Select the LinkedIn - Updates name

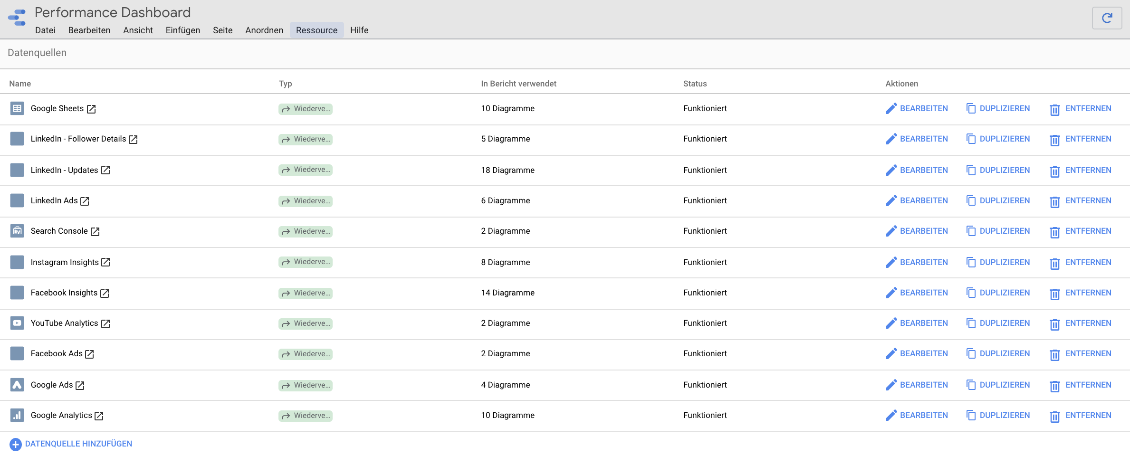(x=64, y=170)
